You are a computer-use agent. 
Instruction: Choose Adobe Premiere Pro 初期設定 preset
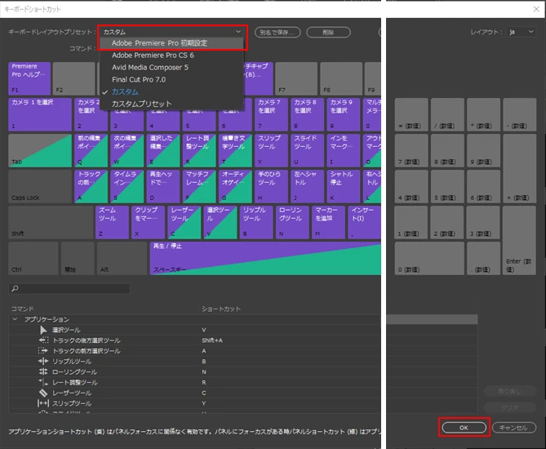pos(171,43)
